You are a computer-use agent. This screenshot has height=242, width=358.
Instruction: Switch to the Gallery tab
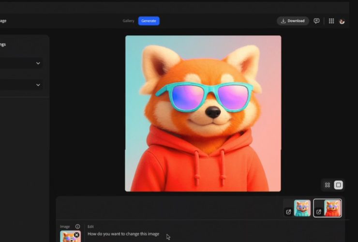pos(128,21)
